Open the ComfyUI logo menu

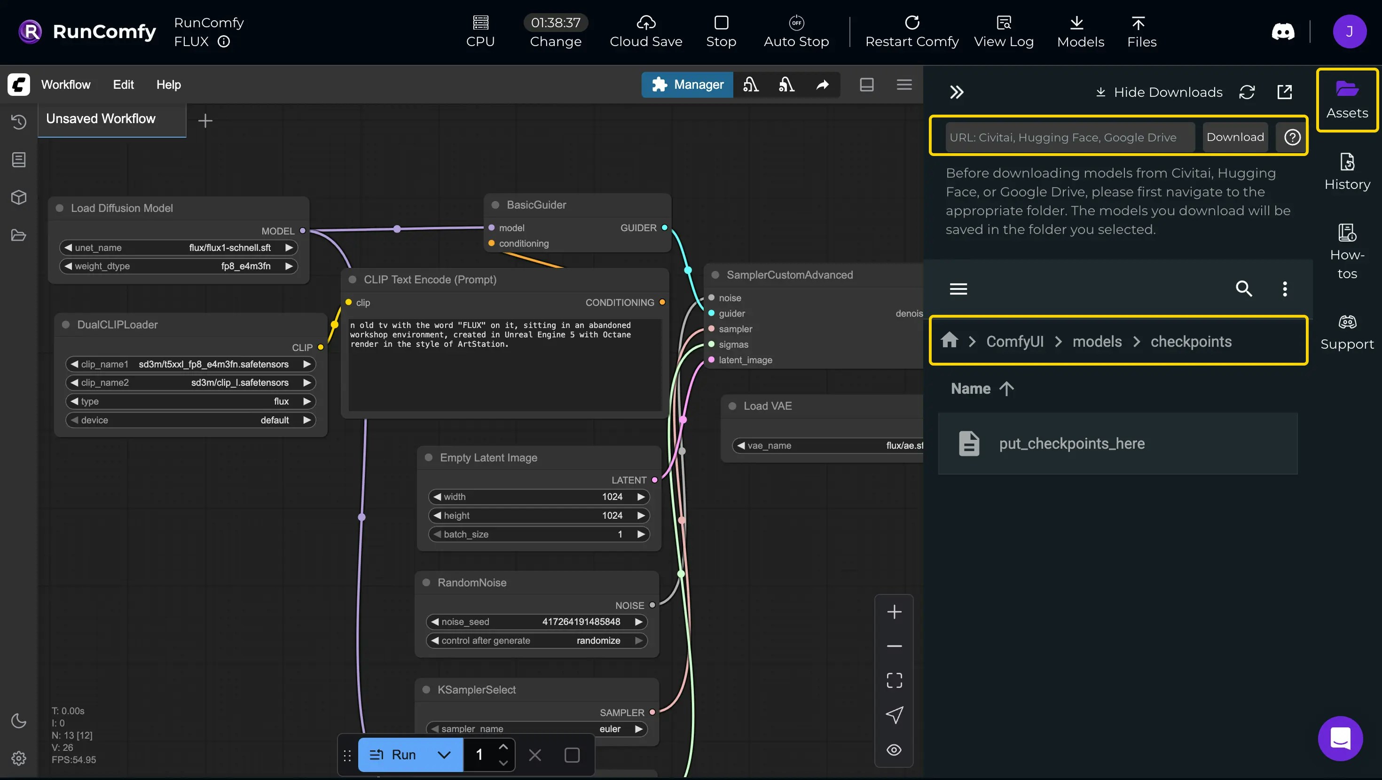19,85
